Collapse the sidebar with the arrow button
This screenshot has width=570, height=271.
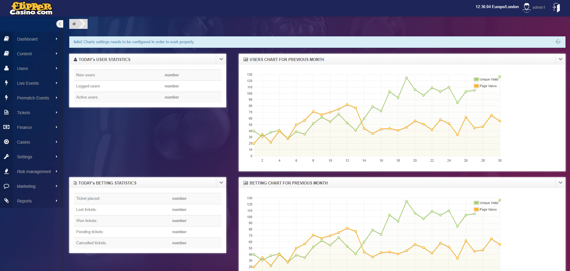pos(60,24)
